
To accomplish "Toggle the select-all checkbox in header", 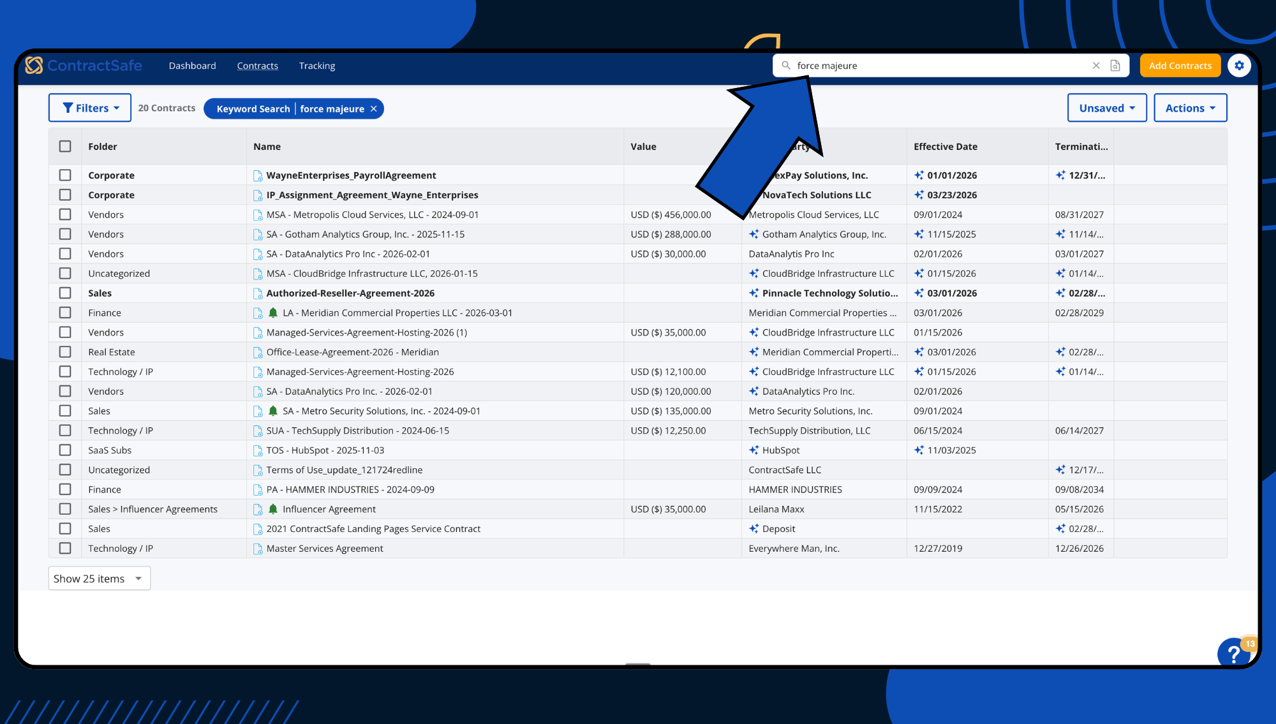I will pyautogui.click(x=65, y=146).
